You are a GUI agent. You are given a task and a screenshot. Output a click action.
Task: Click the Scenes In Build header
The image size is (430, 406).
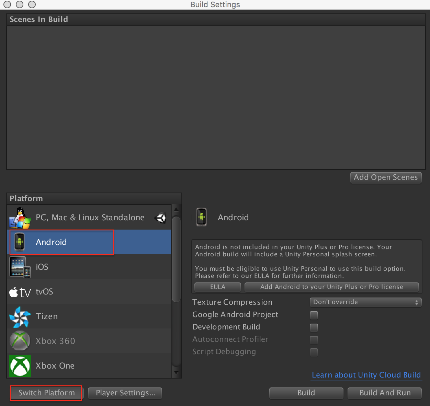click(x=216, y=19)
